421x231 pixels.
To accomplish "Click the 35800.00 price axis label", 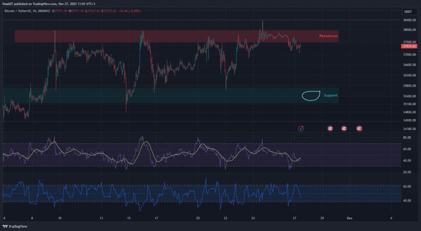I will pyautogui.click(x=409, y=86).
